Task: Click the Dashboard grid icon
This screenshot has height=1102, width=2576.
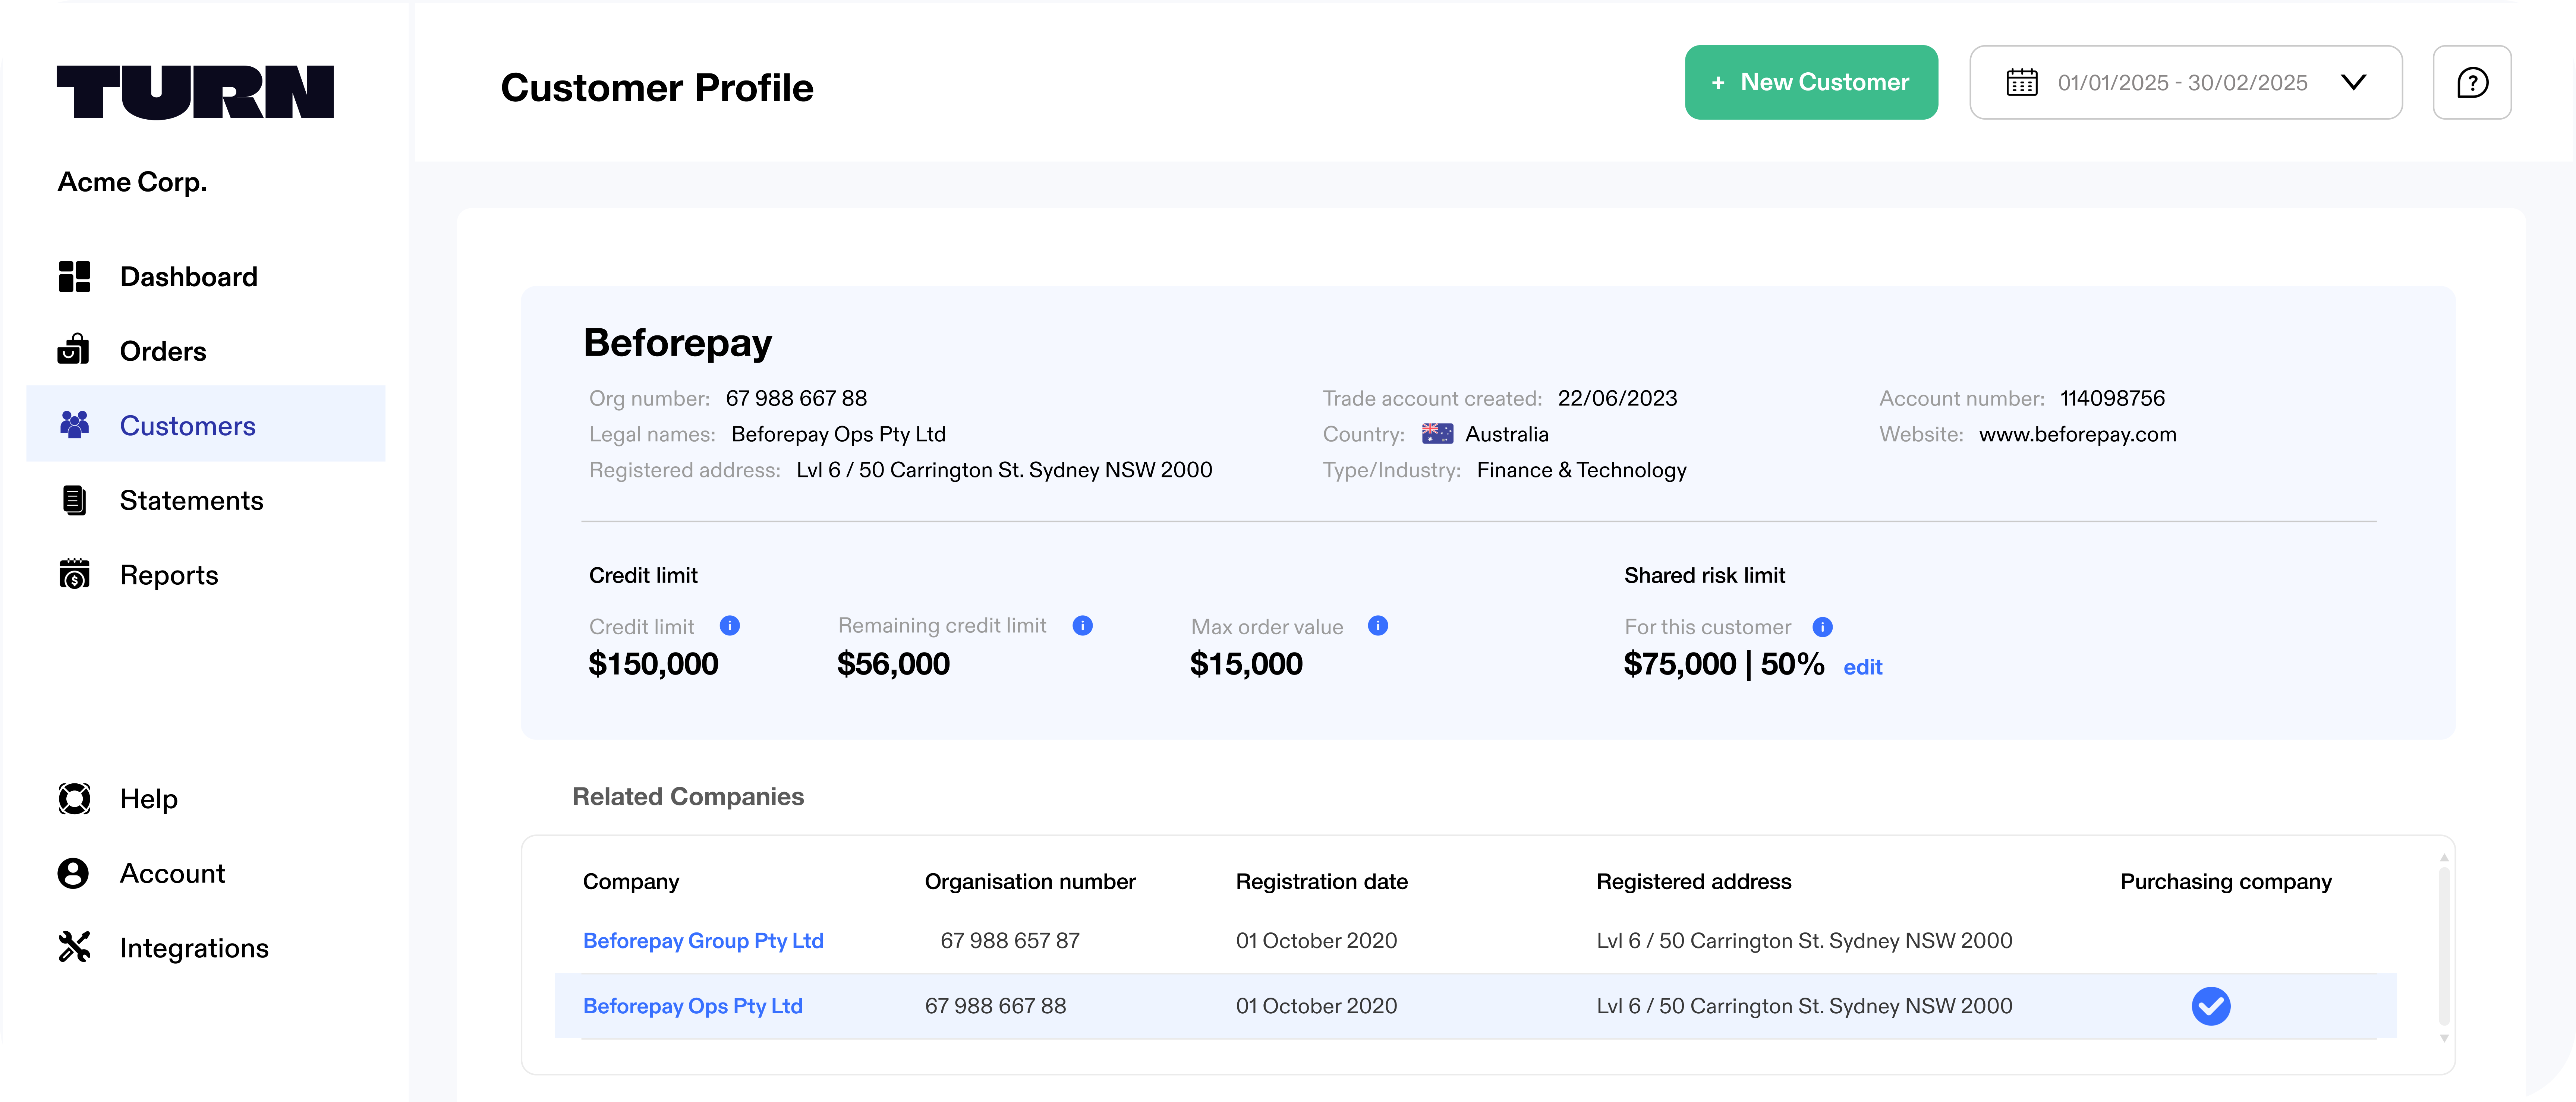Action: pyautogui.click(x=75, y=277)
